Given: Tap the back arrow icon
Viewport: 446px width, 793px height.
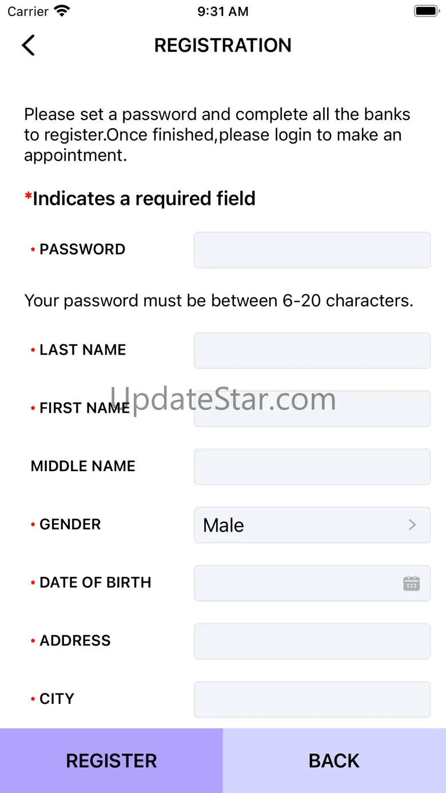Looking at the screenshot, I should [28, 45].
